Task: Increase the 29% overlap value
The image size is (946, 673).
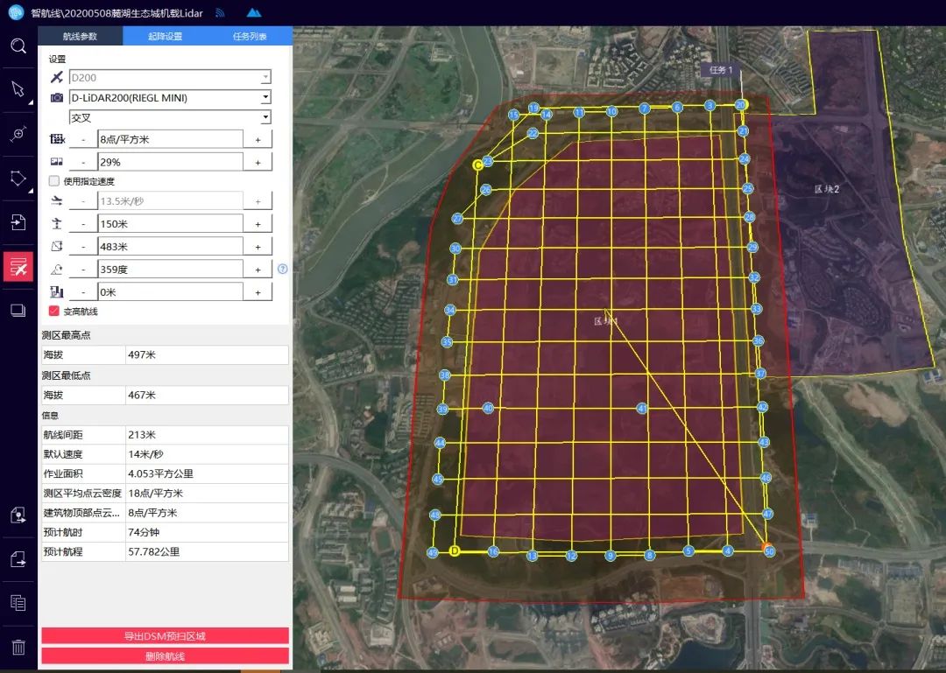Action: (258, 162)
